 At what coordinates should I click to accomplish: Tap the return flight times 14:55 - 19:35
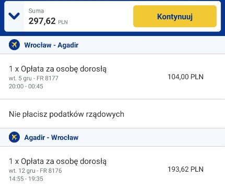(26, 178)
